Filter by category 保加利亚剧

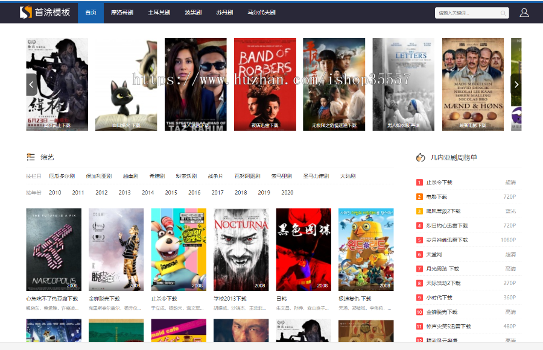[99, 176]
